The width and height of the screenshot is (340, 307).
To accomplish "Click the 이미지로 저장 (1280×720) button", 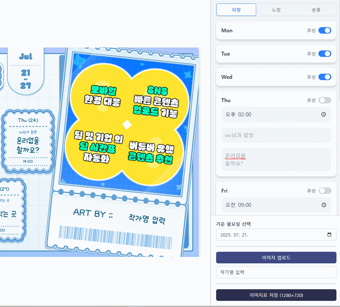I will 276,295.
